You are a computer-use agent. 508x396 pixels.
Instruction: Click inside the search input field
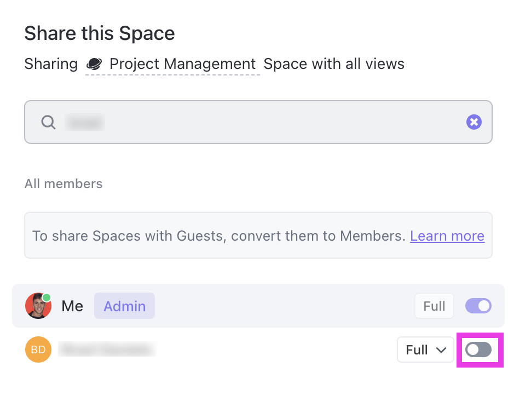[219, 122]
